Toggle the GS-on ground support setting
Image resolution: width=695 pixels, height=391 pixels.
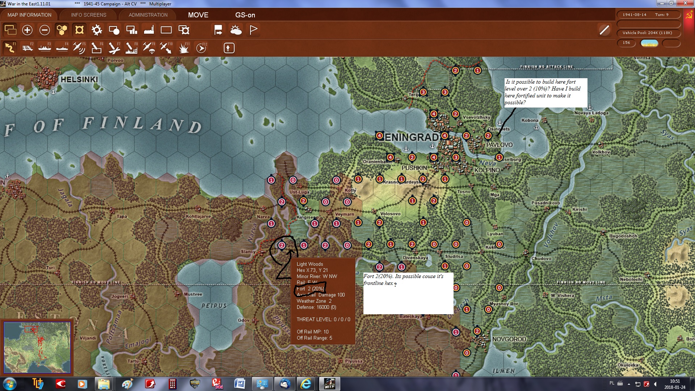tap(245, 15)
